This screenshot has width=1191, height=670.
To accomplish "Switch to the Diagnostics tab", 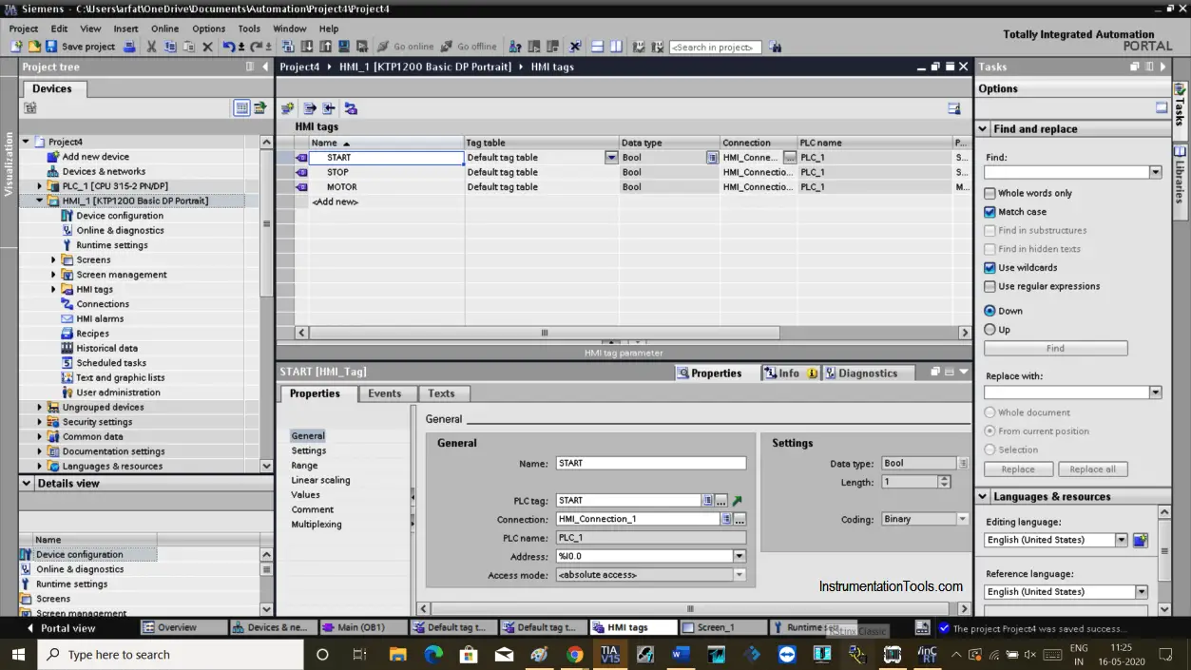I will tap(867, 373).
